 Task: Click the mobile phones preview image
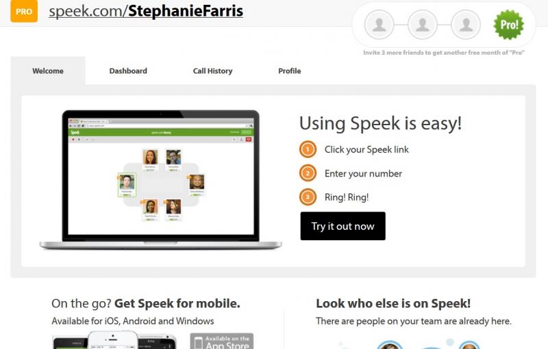[114, 339]
